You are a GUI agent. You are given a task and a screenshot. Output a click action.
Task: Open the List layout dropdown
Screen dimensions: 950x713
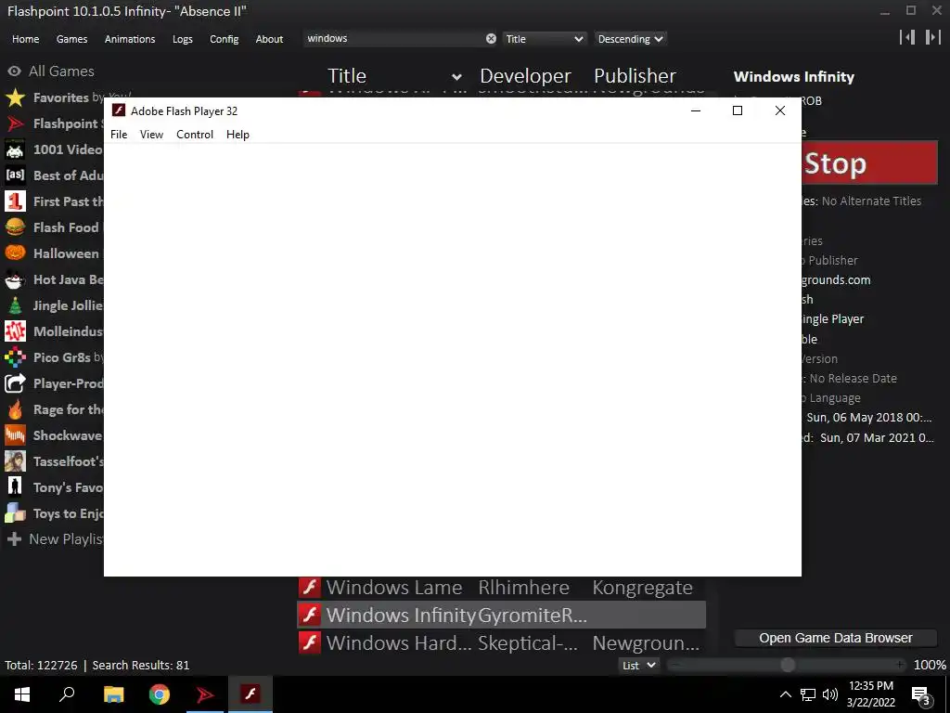pos(638,665)
